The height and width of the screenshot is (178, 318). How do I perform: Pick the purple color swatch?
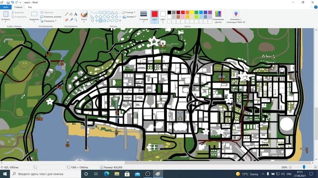210,12
